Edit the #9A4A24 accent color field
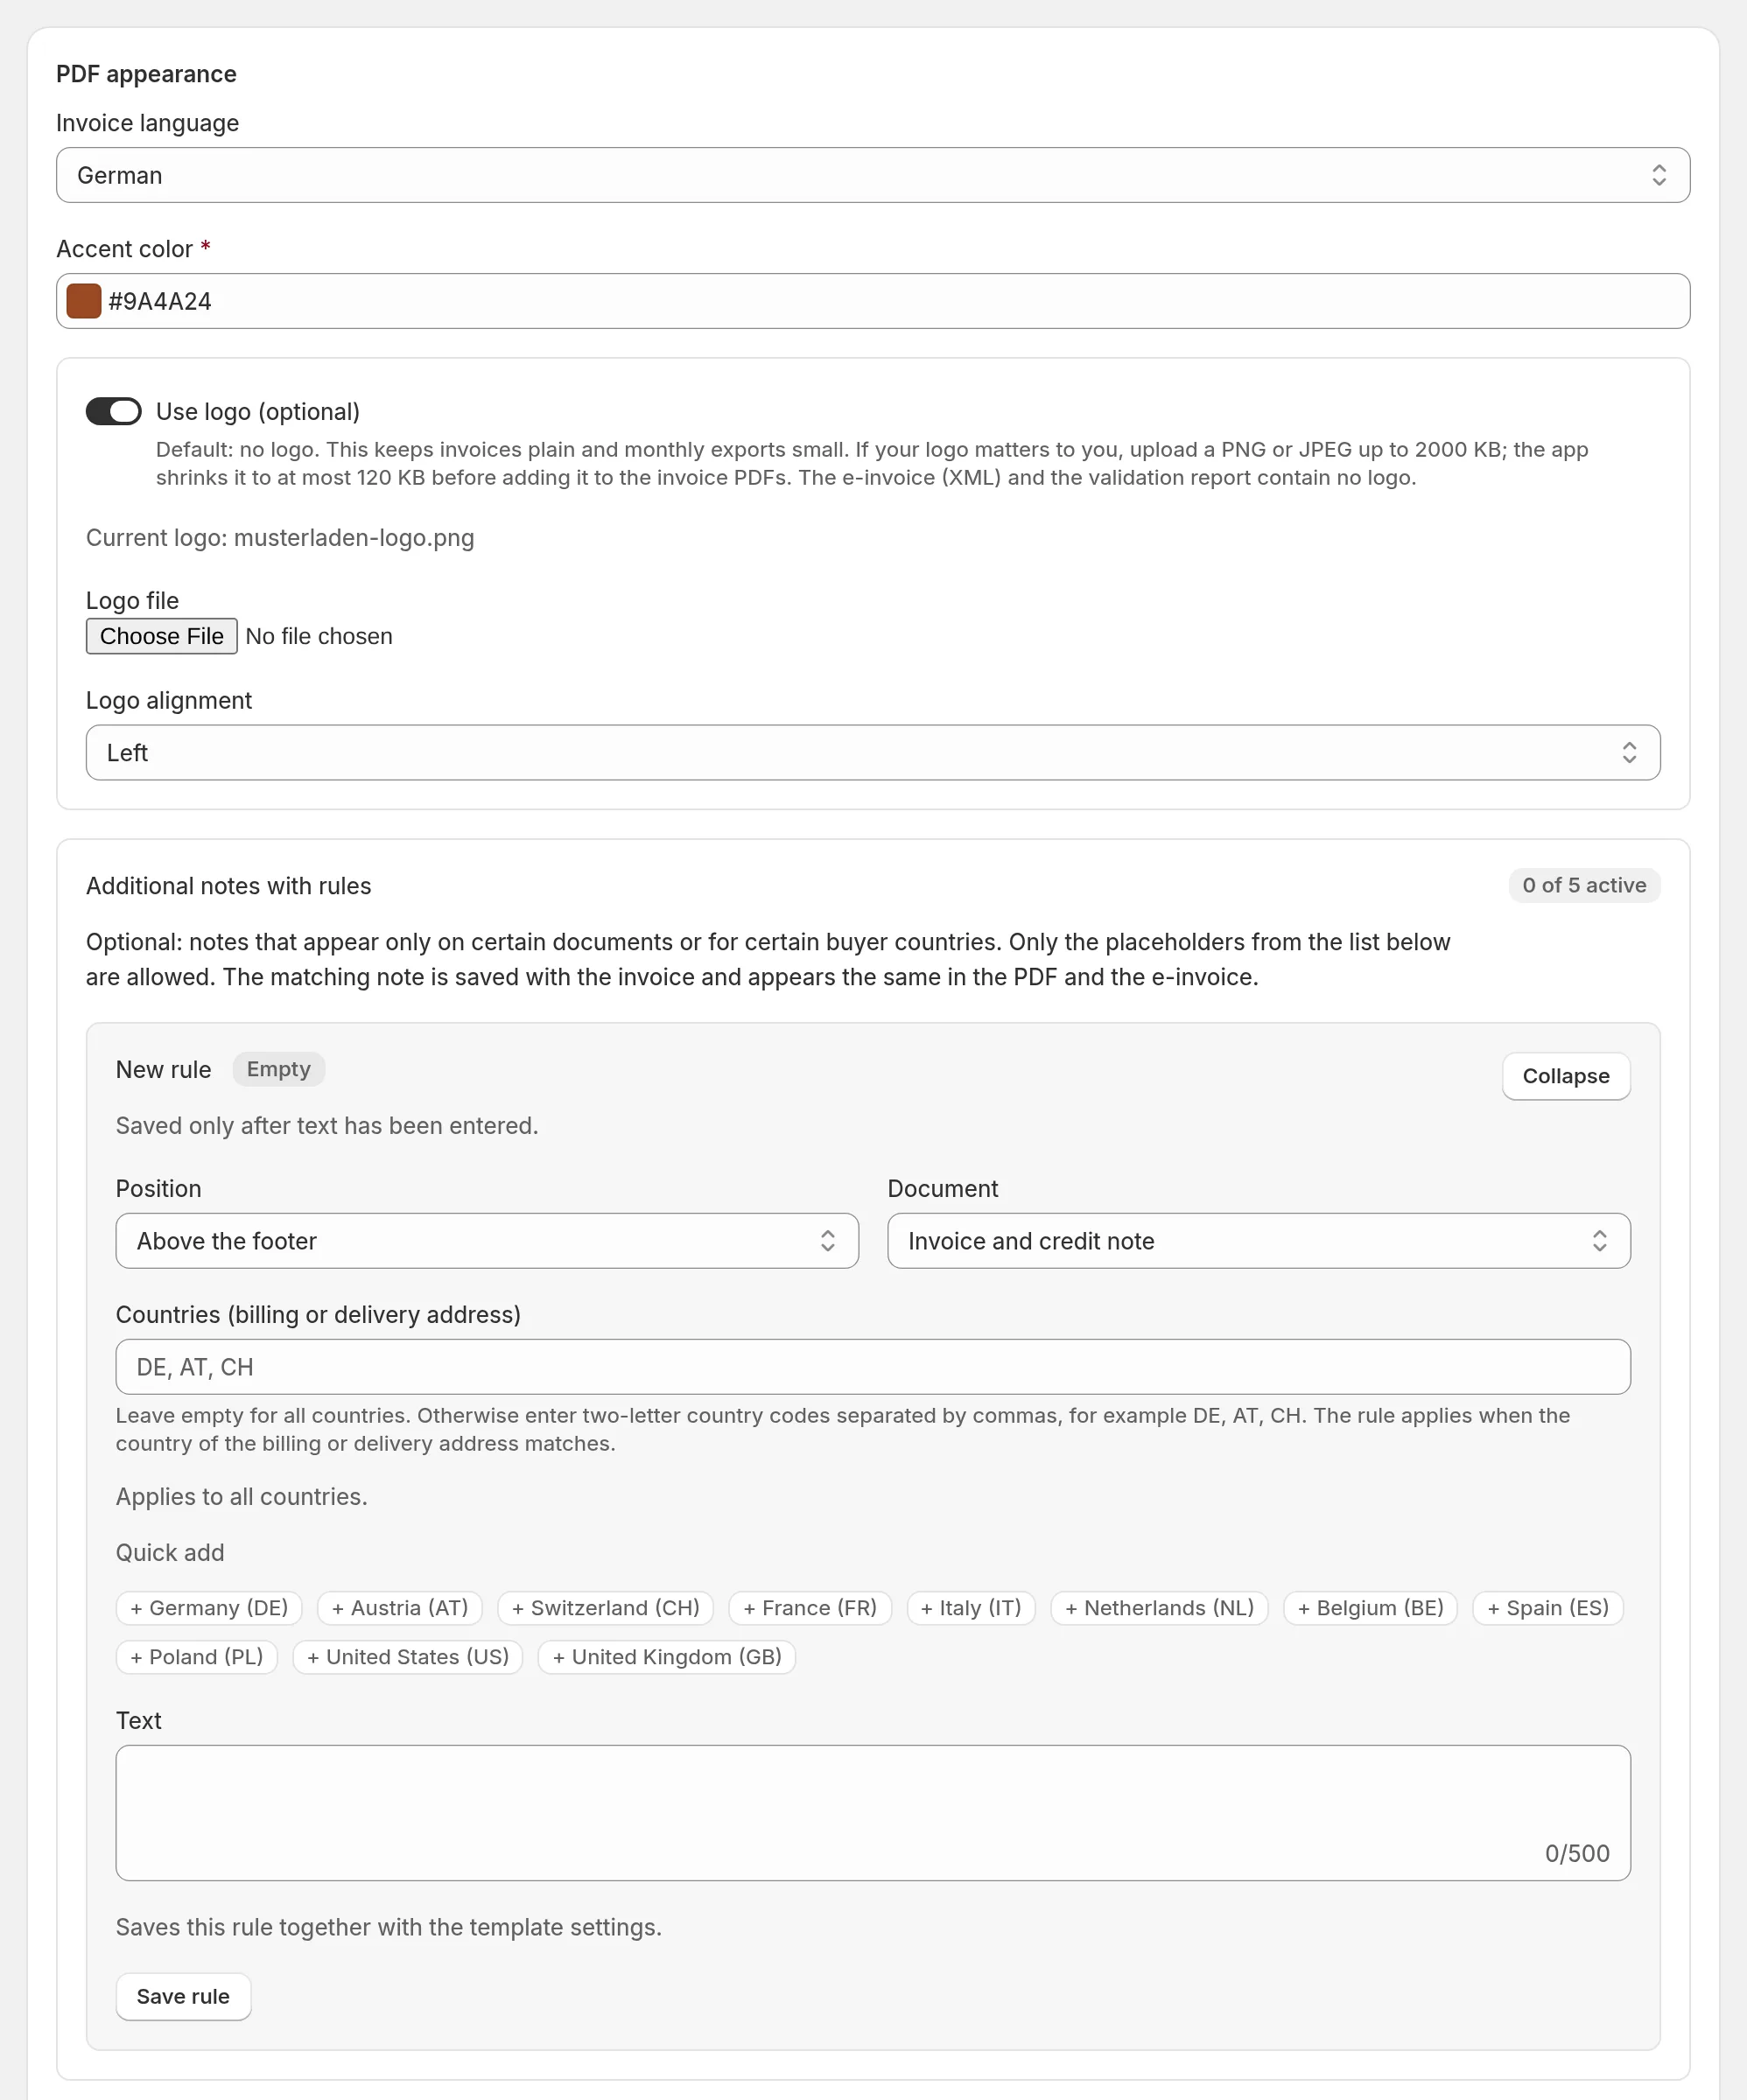 873,301
